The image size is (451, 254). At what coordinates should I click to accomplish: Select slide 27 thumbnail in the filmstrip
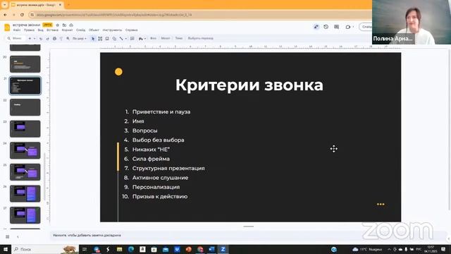[x=25, y=215]
